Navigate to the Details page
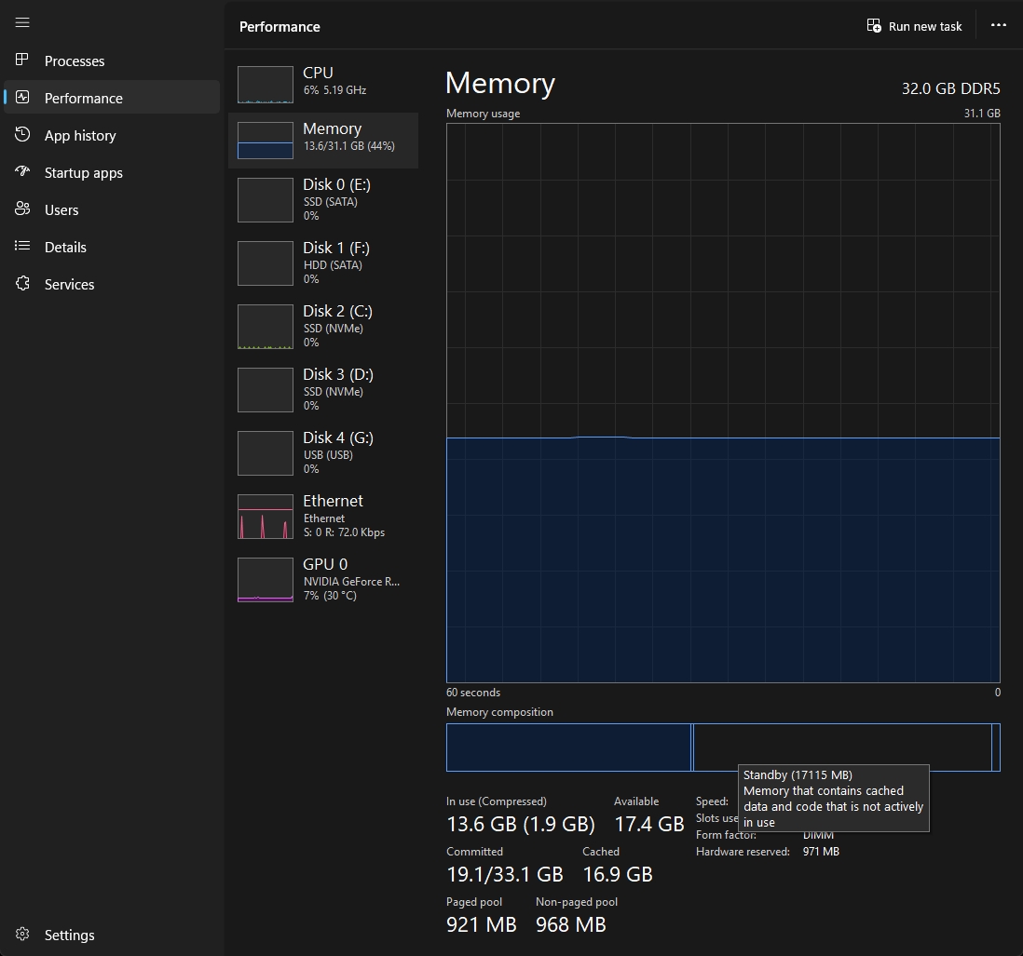This screenshot has width=1023, height=956. point(112,247)
